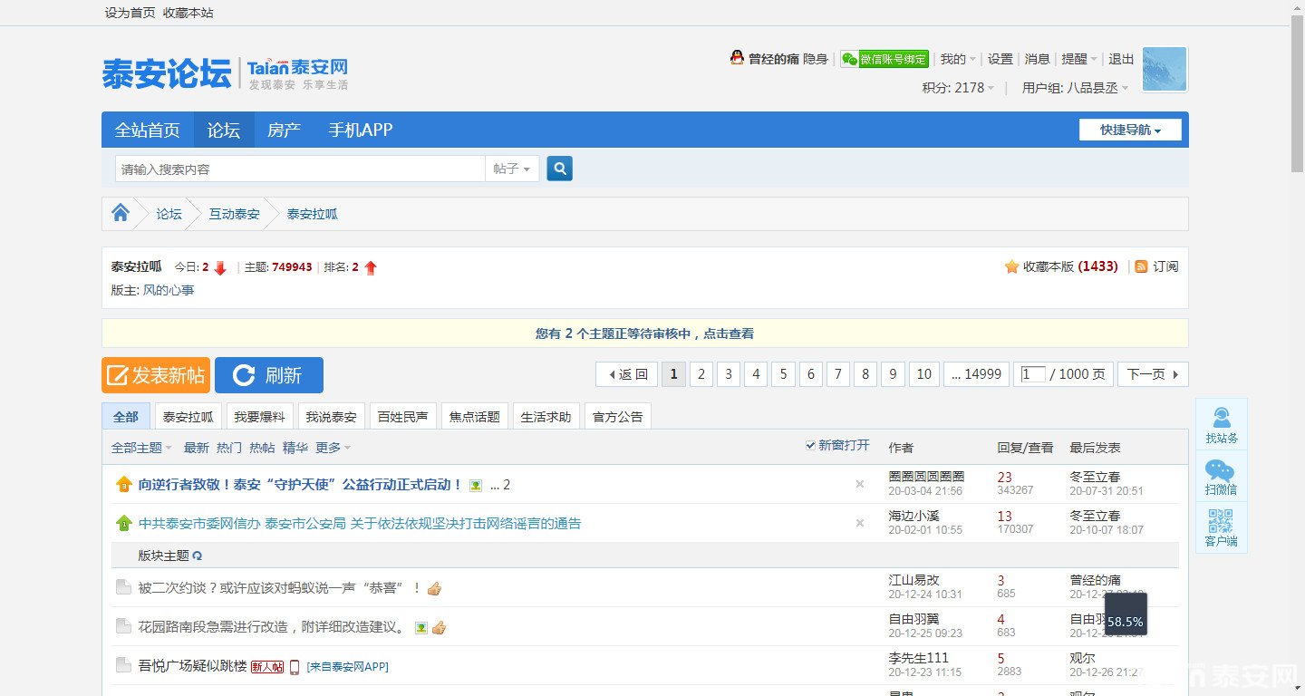Expand the 更多 filter dropdown
1305x696 pixels.
333,448
